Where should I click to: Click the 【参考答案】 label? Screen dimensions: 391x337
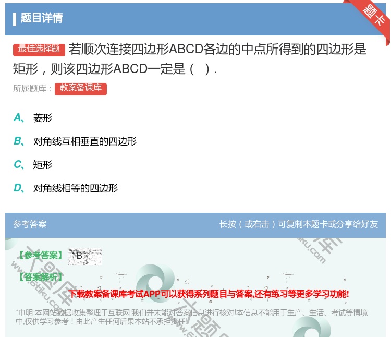(41, 256)
